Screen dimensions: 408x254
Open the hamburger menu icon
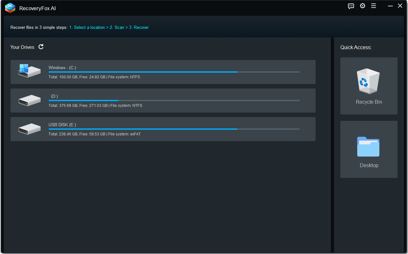tap(373, 6)
